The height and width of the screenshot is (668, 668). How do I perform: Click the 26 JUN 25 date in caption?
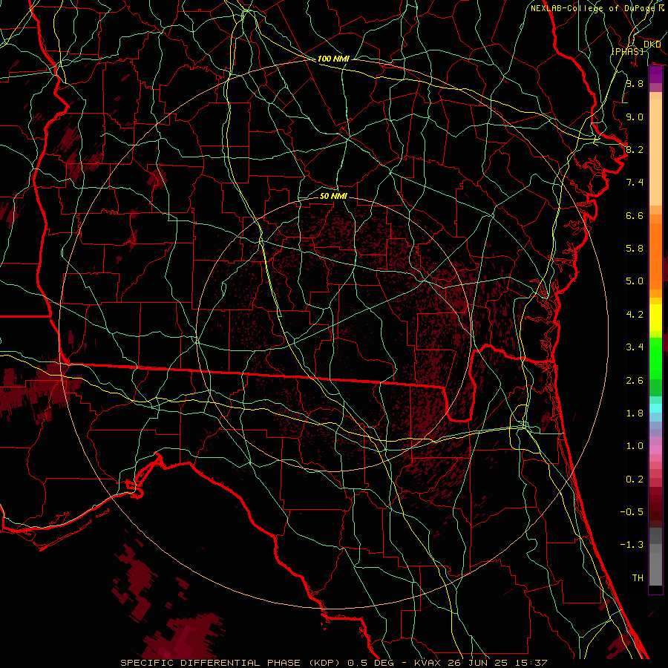(x=479, y=663)
